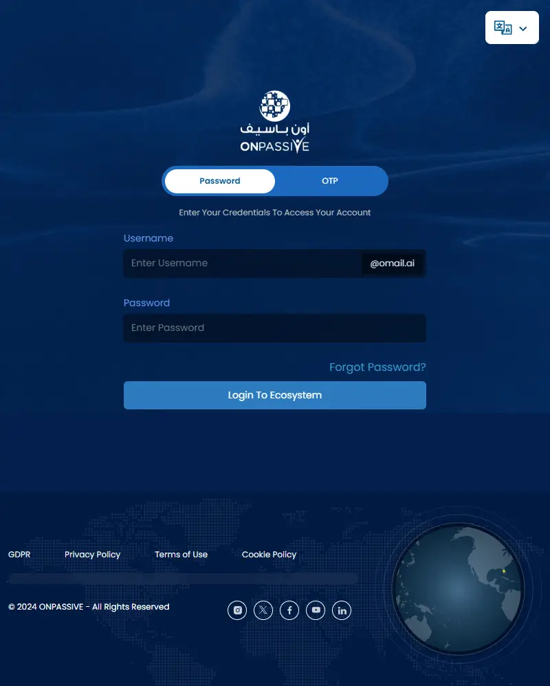Click the globe map graphic

click(x=458, y=589)
